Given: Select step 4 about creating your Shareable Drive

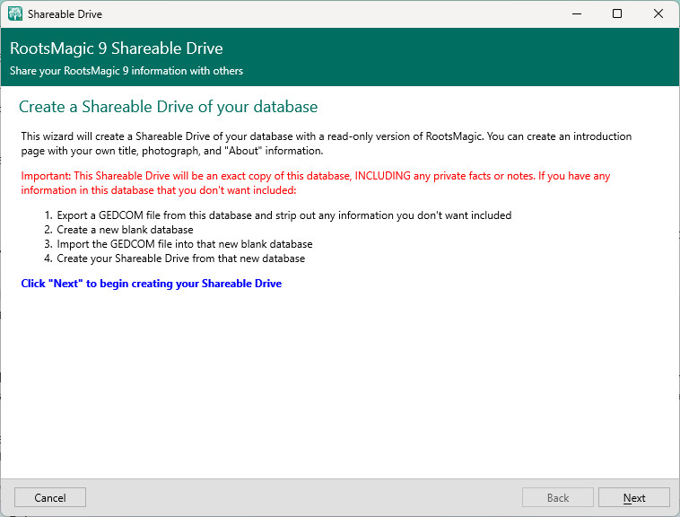Looking at the screenshot, I should pos(180,258).
